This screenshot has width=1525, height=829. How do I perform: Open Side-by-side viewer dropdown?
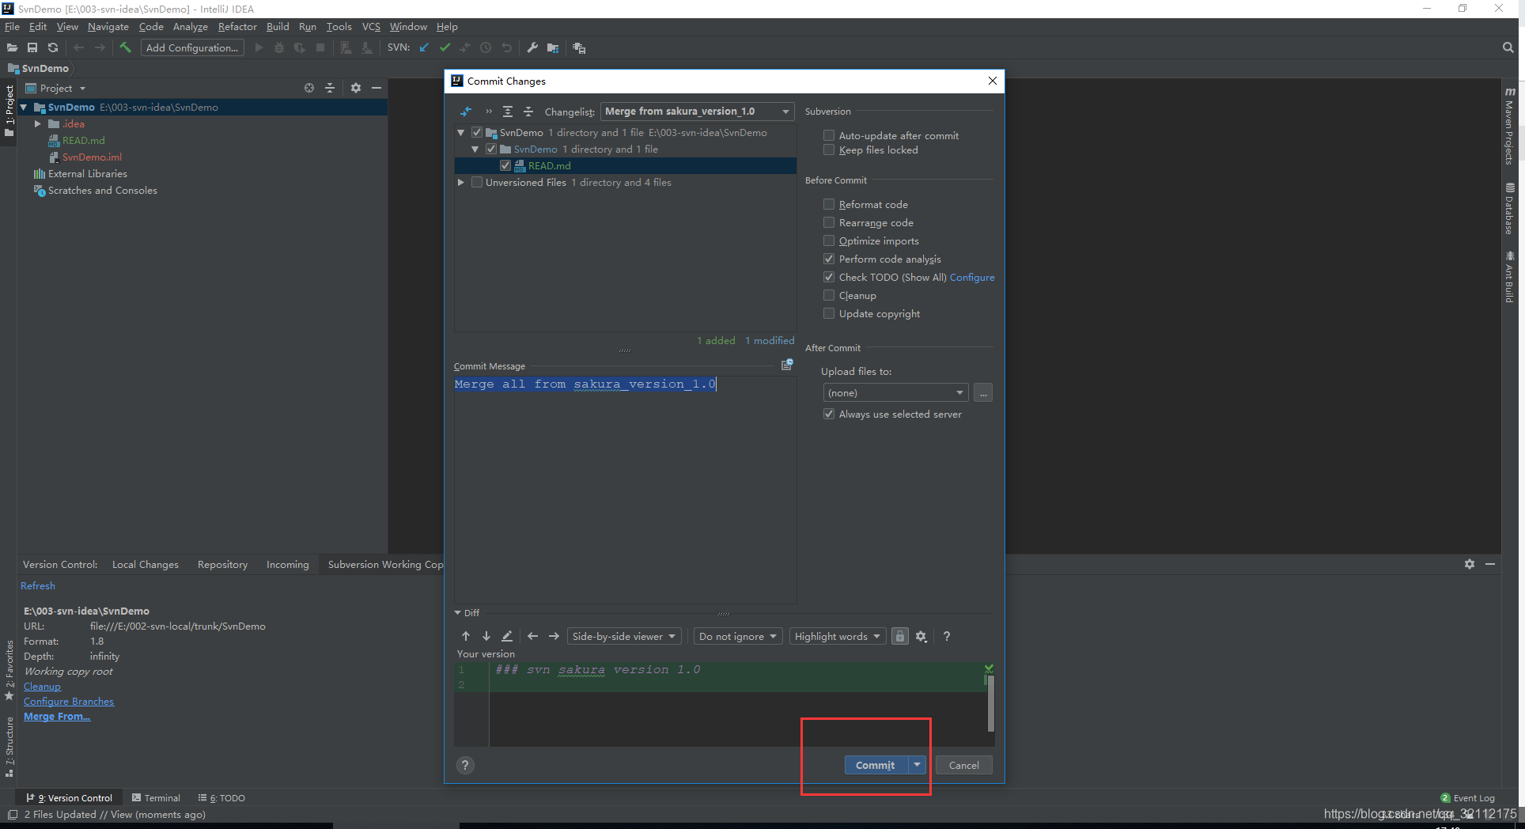[x=624, y=636]
